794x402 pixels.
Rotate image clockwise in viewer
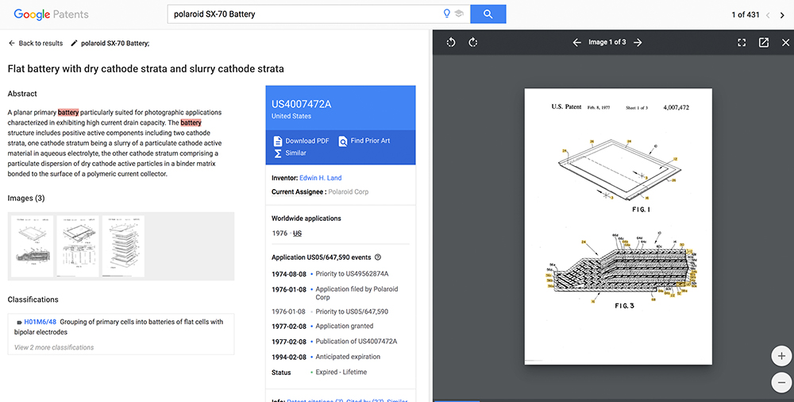(473, 43)
